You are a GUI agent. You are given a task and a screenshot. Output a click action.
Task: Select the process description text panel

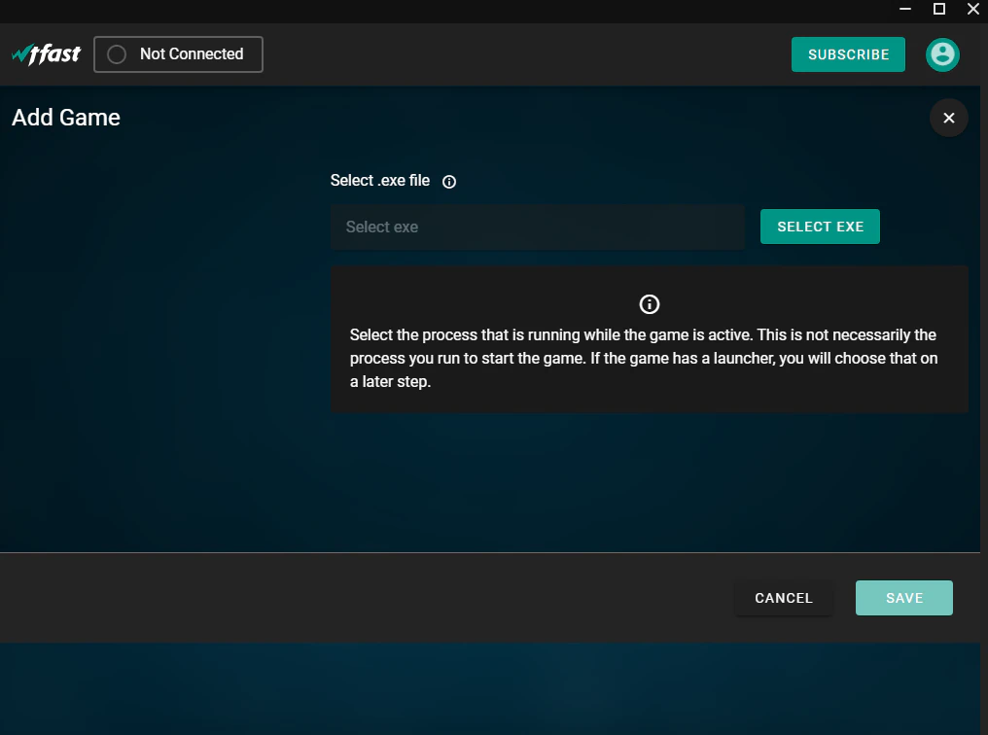click(649, 358)
